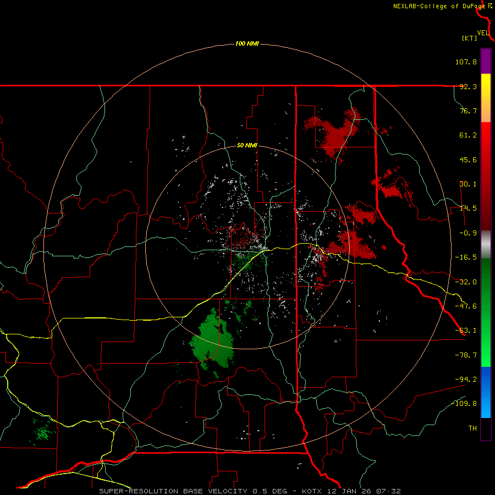Viewport: 495px width, 495px height.
Task: Select the 61.2 legend value
Action: click(x=468, y=135)
